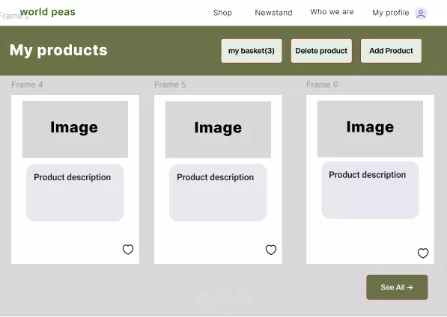Viewport: 447px width, 317px height.
Task: Click Frame 5 product description box
Action: [218, 193]
